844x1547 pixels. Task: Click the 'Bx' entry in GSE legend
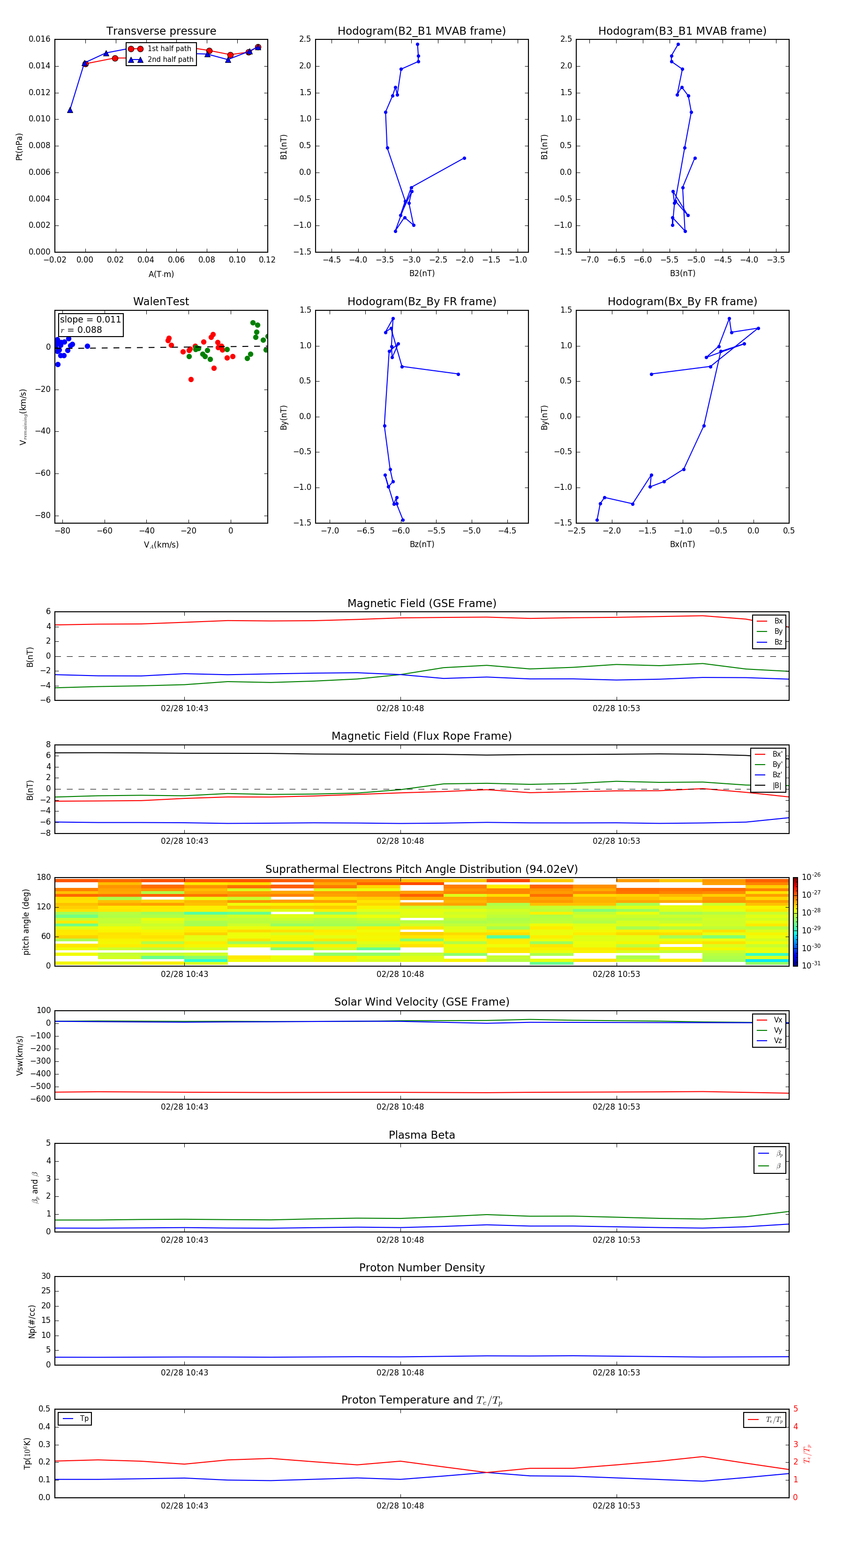(x=769, y=621)
